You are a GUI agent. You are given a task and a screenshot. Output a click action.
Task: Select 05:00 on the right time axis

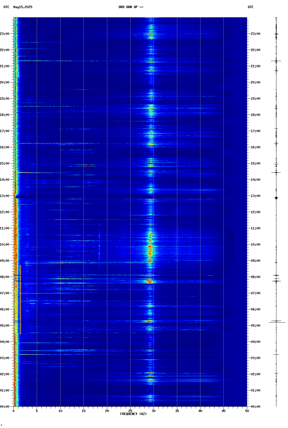(256, 326)
